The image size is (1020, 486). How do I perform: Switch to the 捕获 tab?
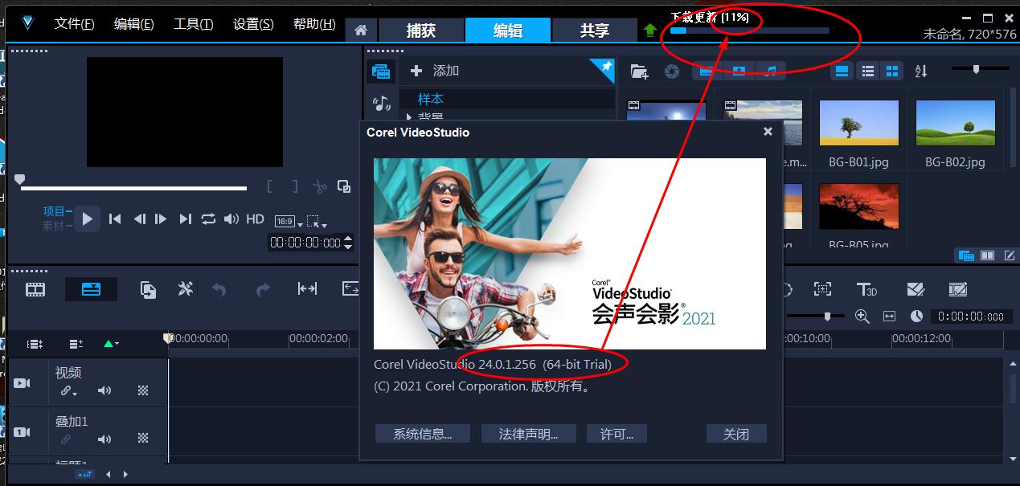click(x=421, y=31)
